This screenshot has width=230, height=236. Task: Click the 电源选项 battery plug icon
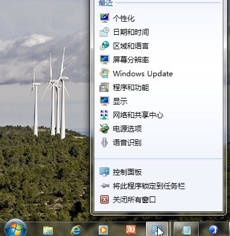(104, 129)
